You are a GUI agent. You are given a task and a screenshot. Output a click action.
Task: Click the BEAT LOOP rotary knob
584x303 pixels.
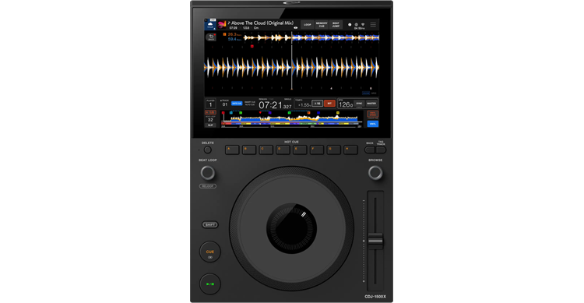[208, 173]
